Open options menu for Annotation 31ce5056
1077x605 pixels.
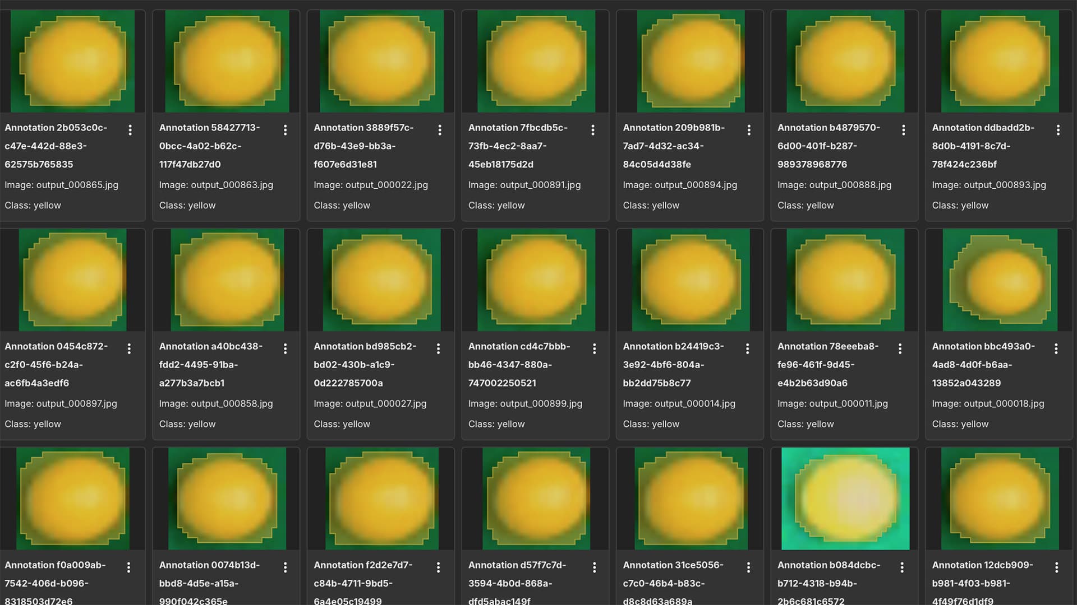pos(748,567)
